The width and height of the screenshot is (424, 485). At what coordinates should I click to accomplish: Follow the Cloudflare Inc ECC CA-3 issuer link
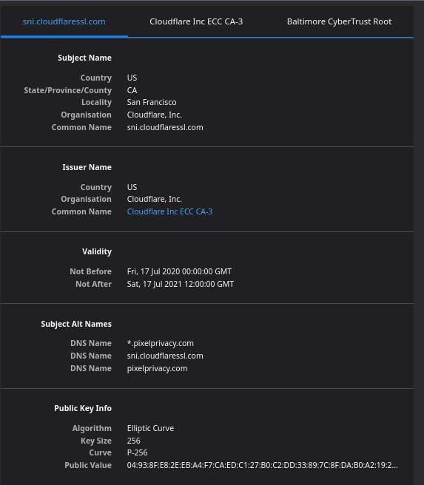(x=169, y=211)
